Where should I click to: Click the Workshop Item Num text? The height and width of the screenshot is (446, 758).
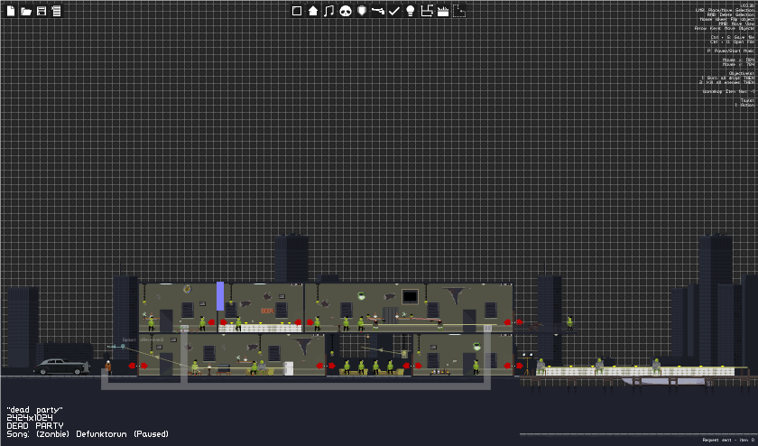point(728,91)
